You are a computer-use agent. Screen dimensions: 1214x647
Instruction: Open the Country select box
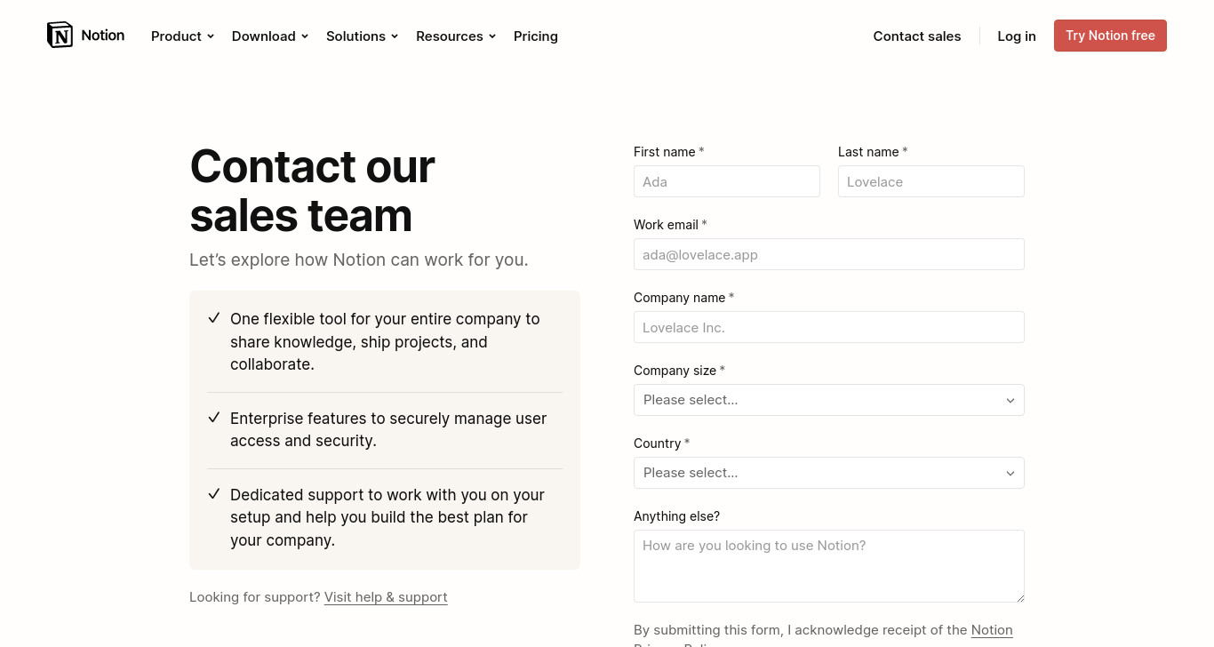coord(829,473)
